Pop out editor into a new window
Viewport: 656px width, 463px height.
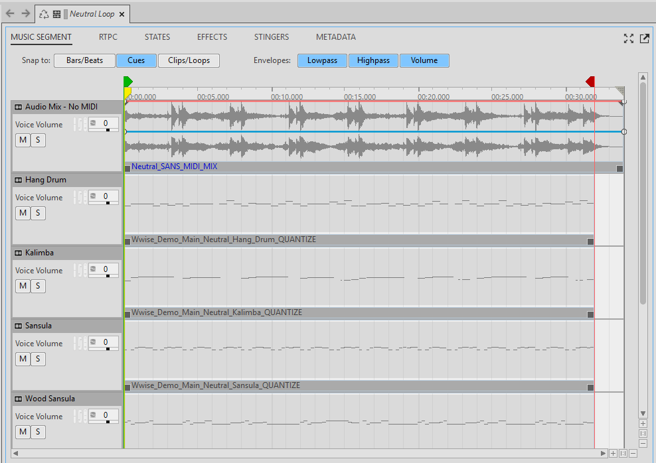644,38
